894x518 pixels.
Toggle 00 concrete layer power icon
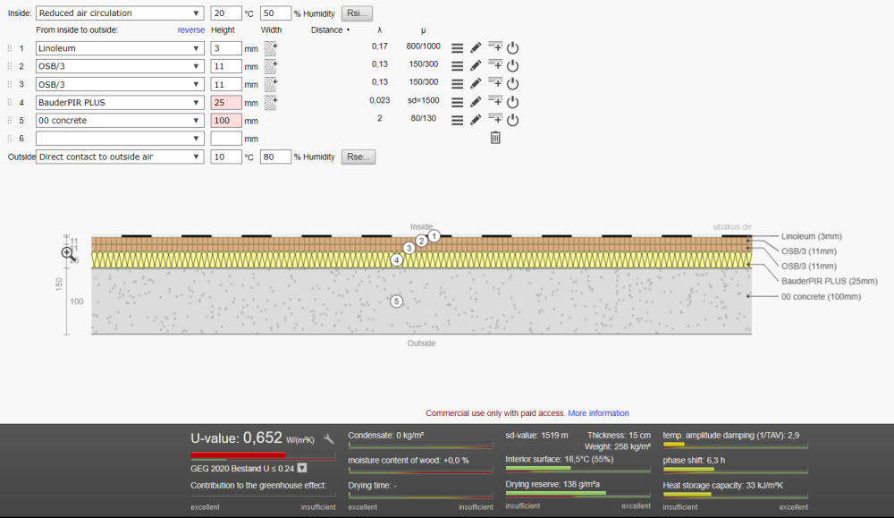[512, 121]
